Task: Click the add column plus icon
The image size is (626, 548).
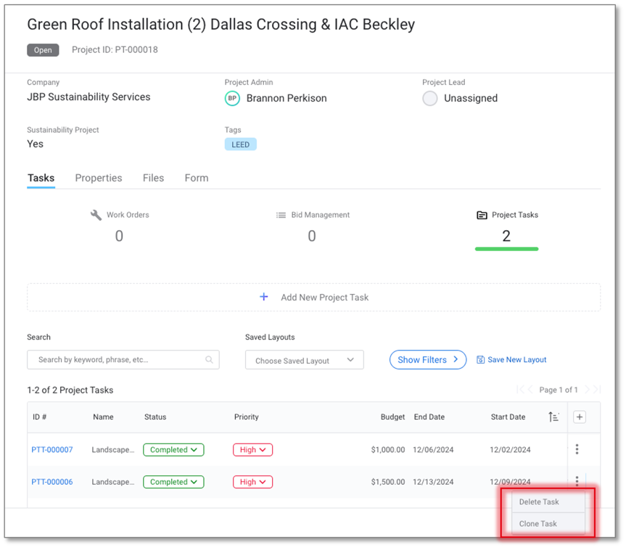Action: (x=579, y=417)
